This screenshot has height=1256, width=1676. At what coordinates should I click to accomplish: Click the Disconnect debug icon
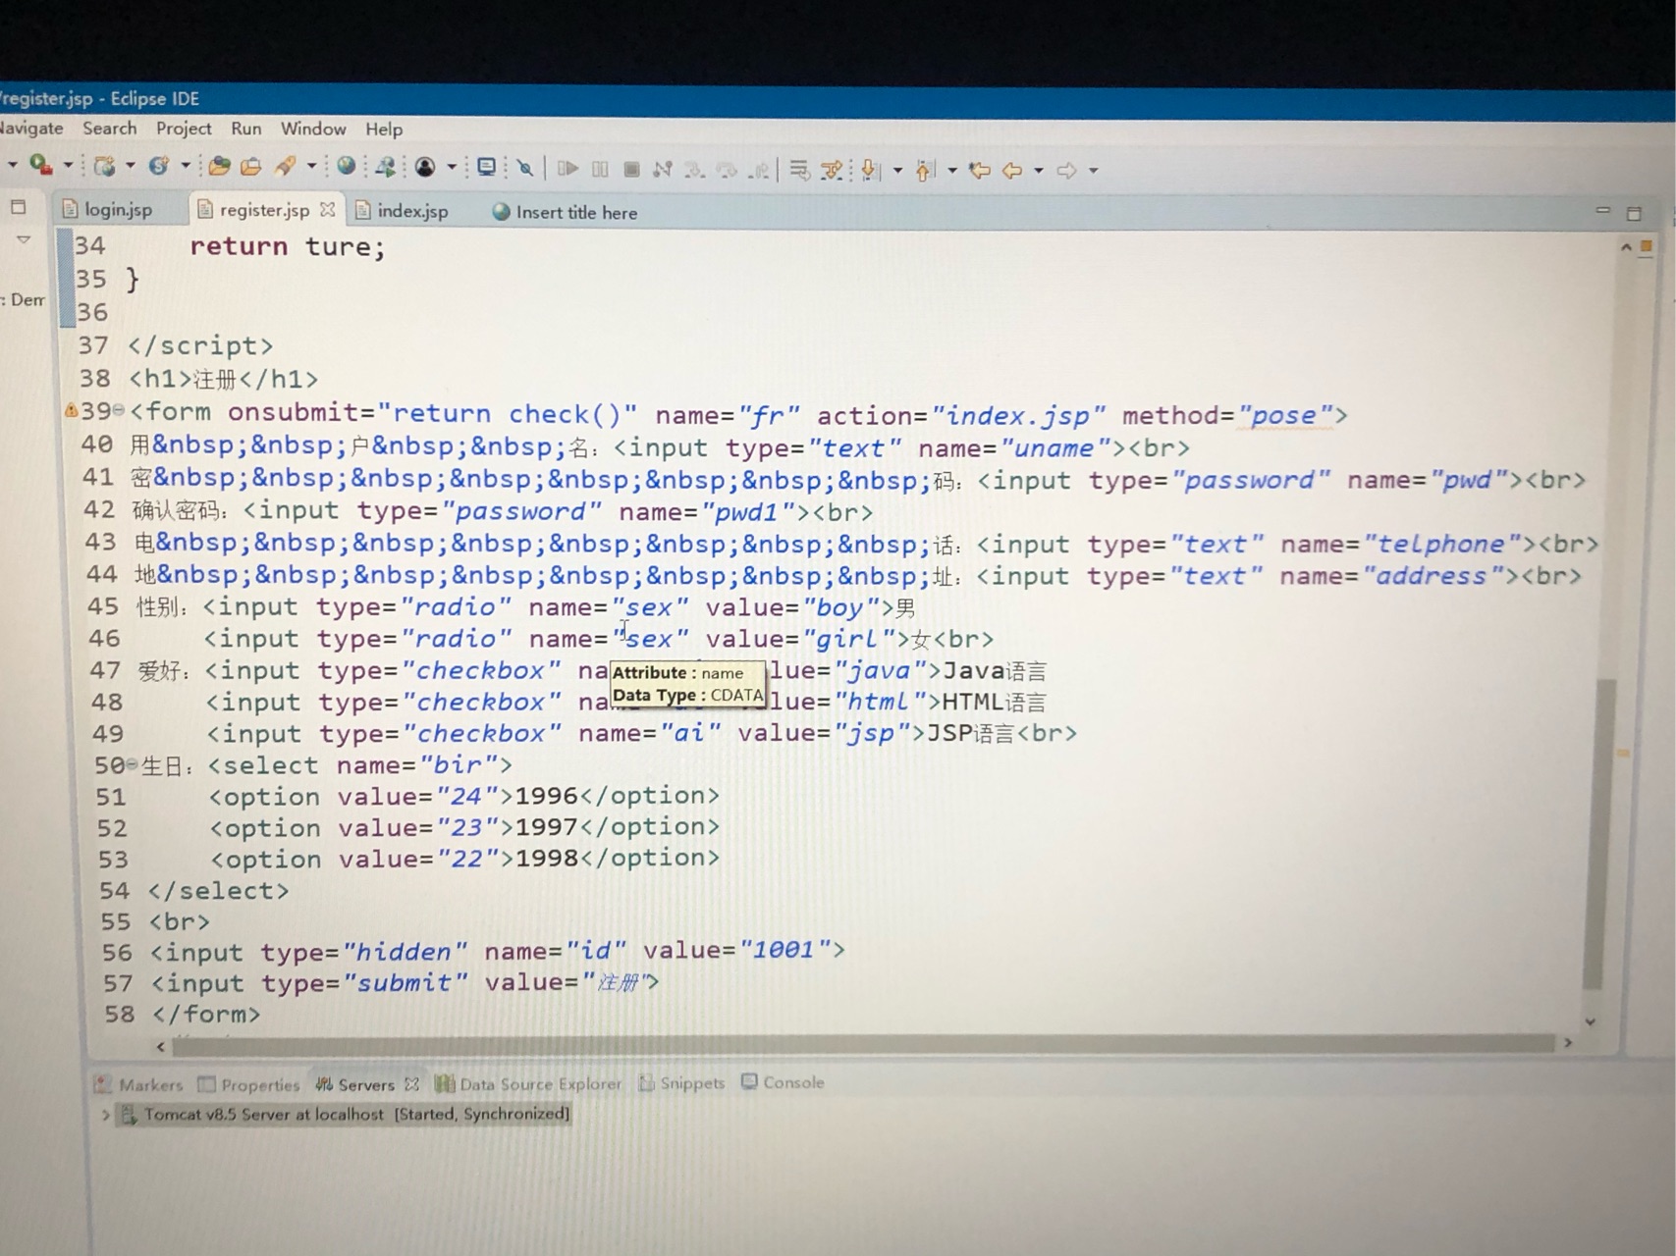tap(663, 169)
